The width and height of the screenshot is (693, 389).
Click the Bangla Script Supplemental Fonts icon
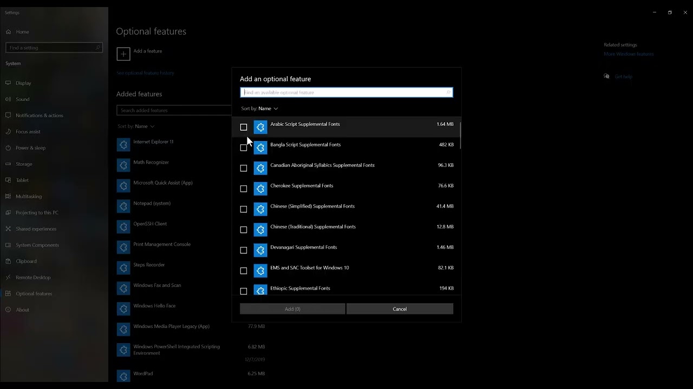(x=260, y=147)
